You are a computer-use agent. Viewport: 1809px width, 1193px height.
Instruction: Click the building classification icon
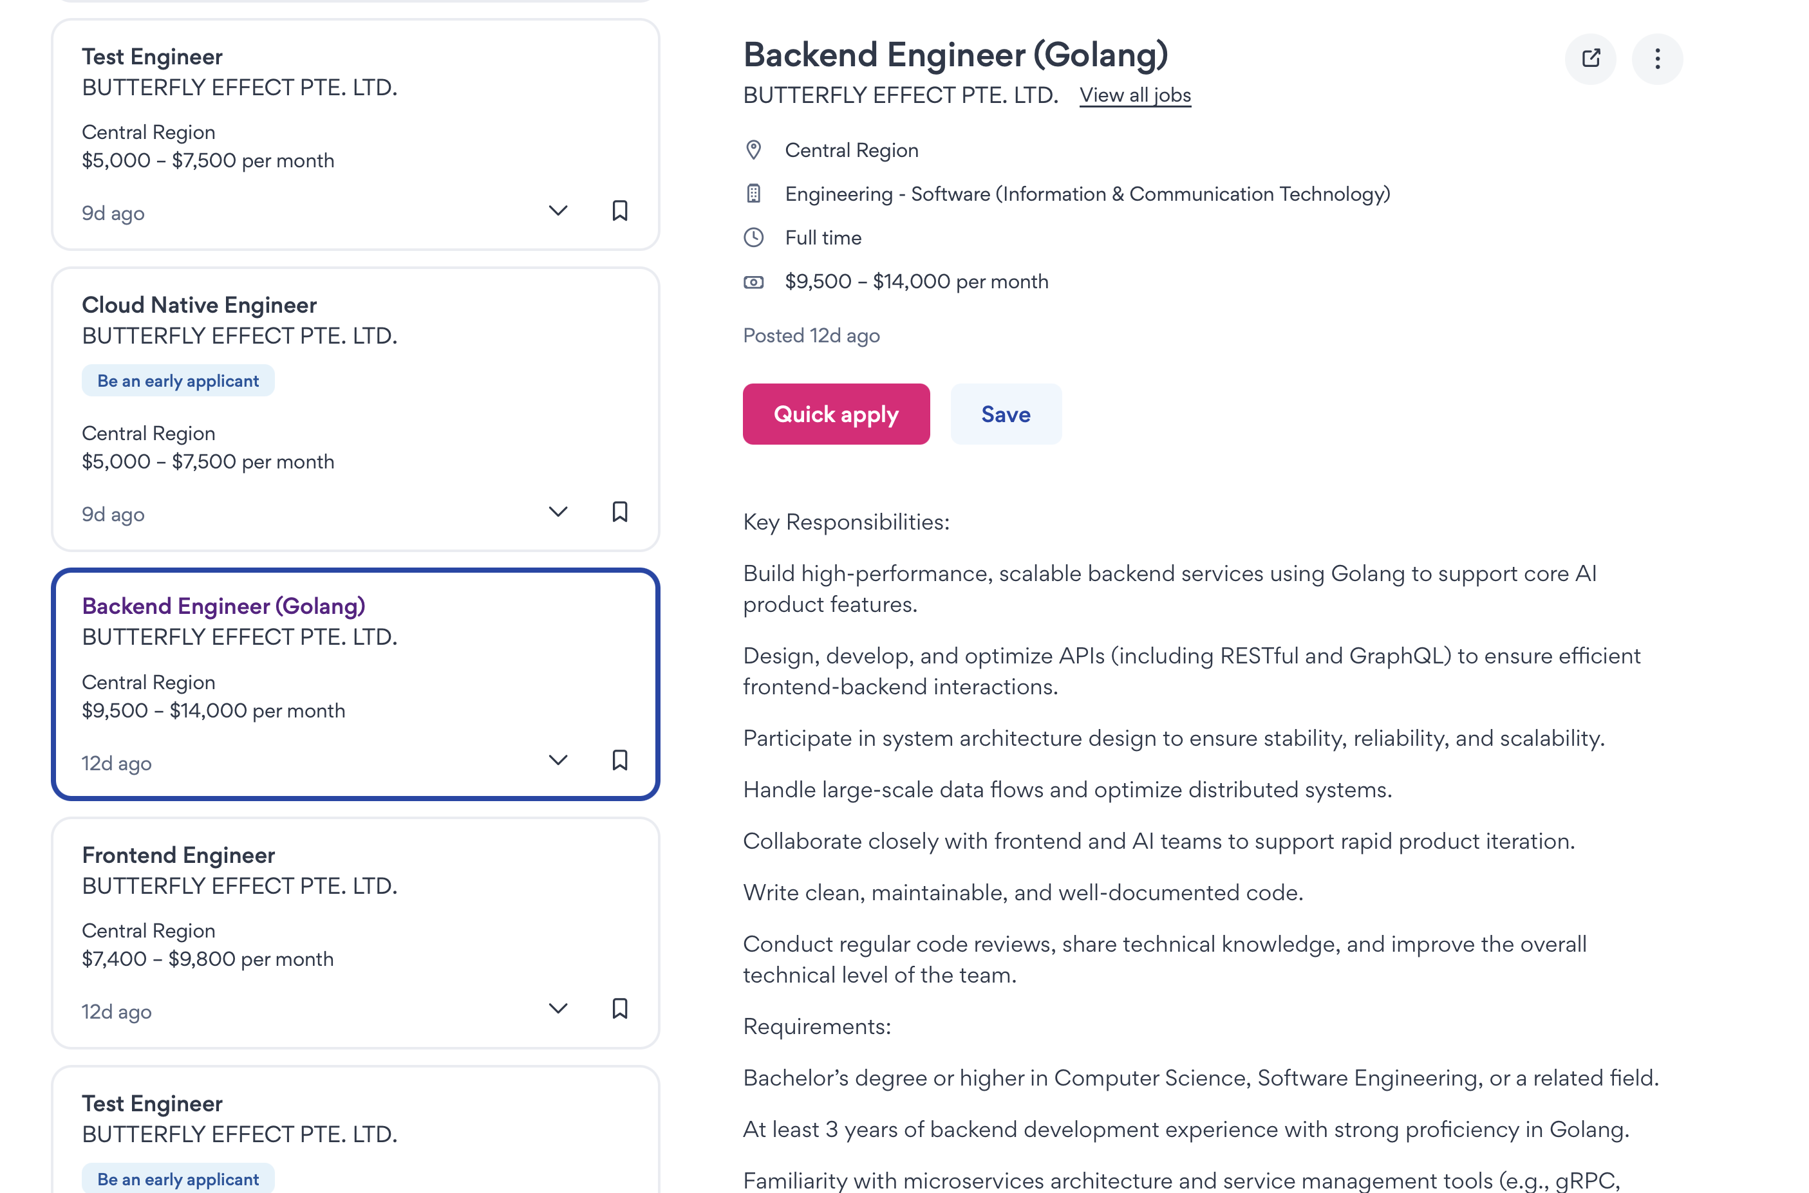[x=753, y=194]
